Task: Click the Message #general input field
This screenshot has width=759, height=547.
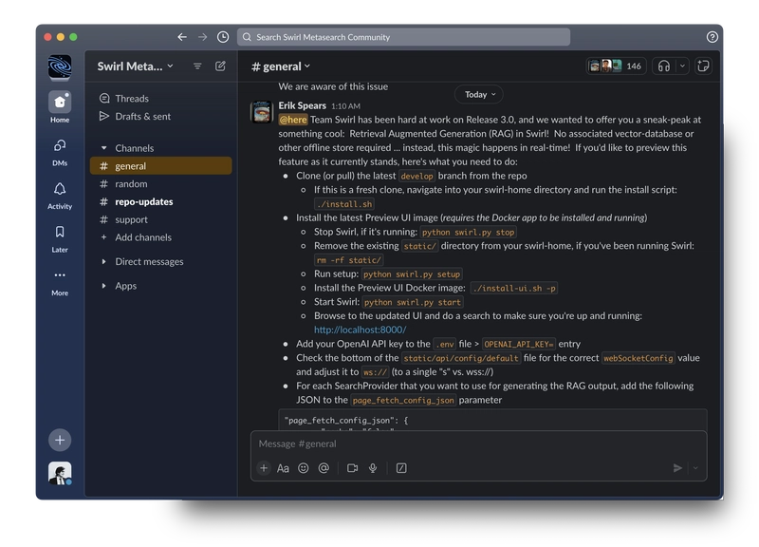Action: 478,443
